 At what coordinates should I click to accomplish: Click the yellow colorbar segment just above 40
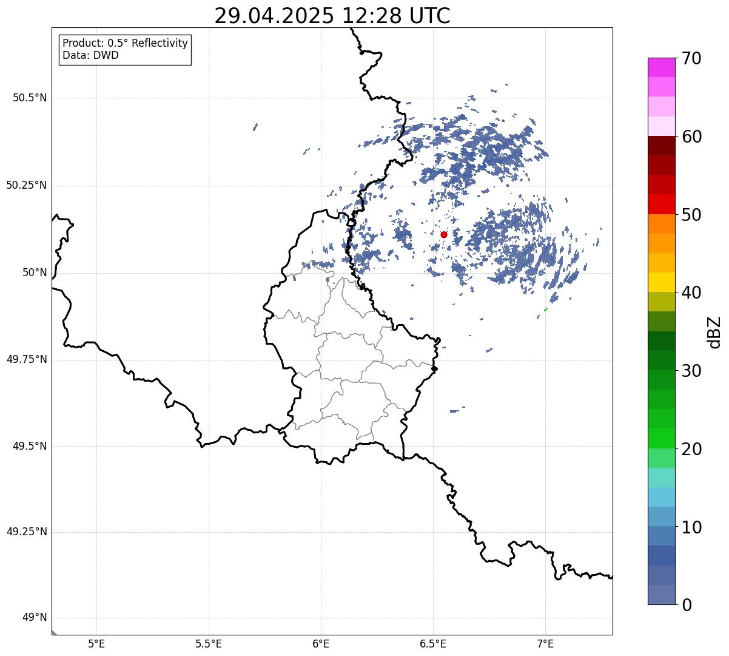(x=662, y=282)
